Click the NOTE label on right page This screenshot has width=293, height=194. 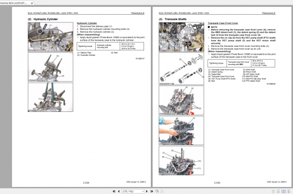pyautogui.click(x=214, y=27)
